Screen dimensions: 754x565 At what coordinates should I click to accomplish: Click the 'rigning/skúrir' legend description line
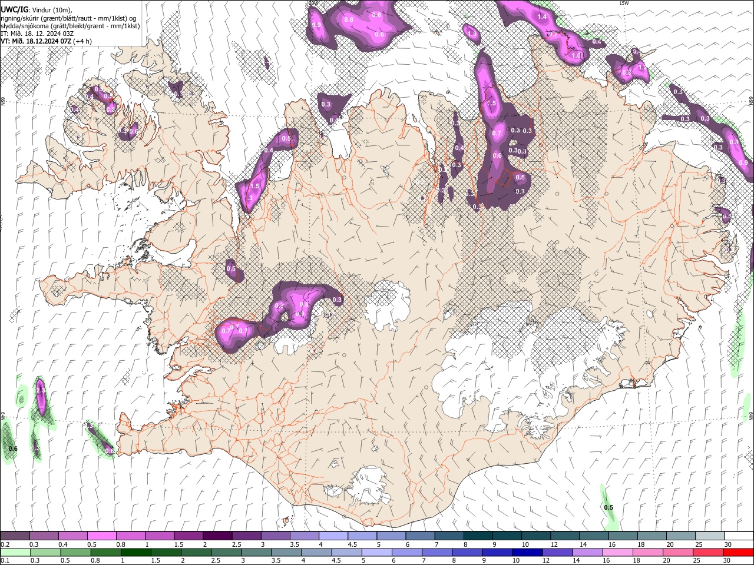coord(68,18)
